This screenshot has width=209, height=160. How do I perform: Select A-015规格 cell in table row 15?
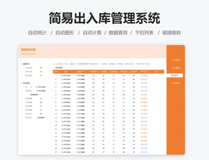tap(81, 129)
